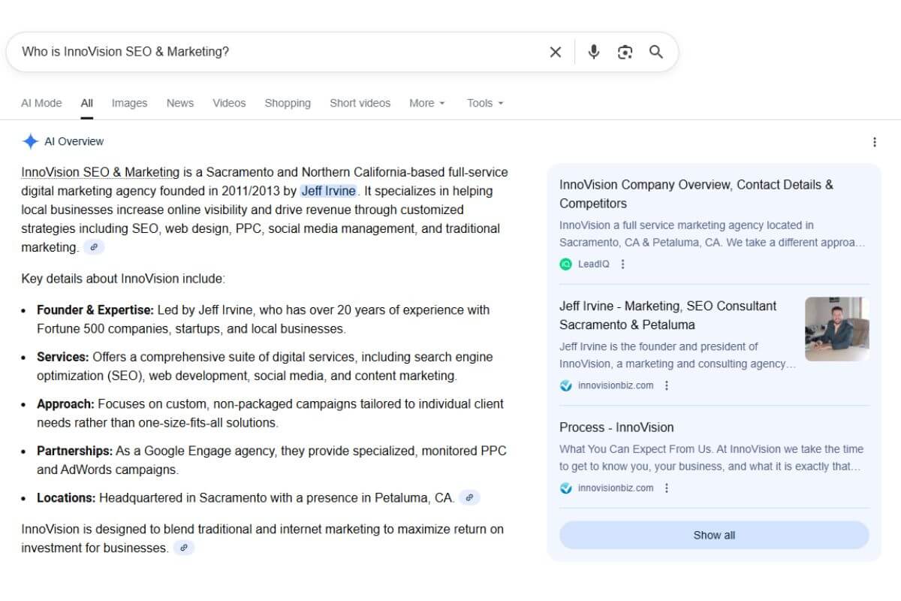This screenshot has width=901, height=601.
Task: Open source link icon after 'traditional marketing.'
Action: 94,247
